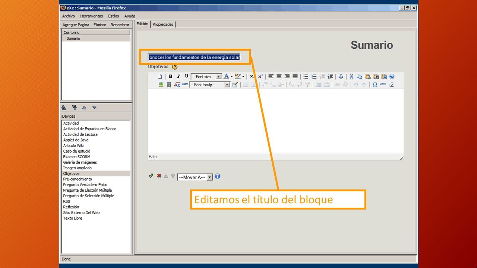
Task: Click the Agregue Pagina button
Action: 76,25
